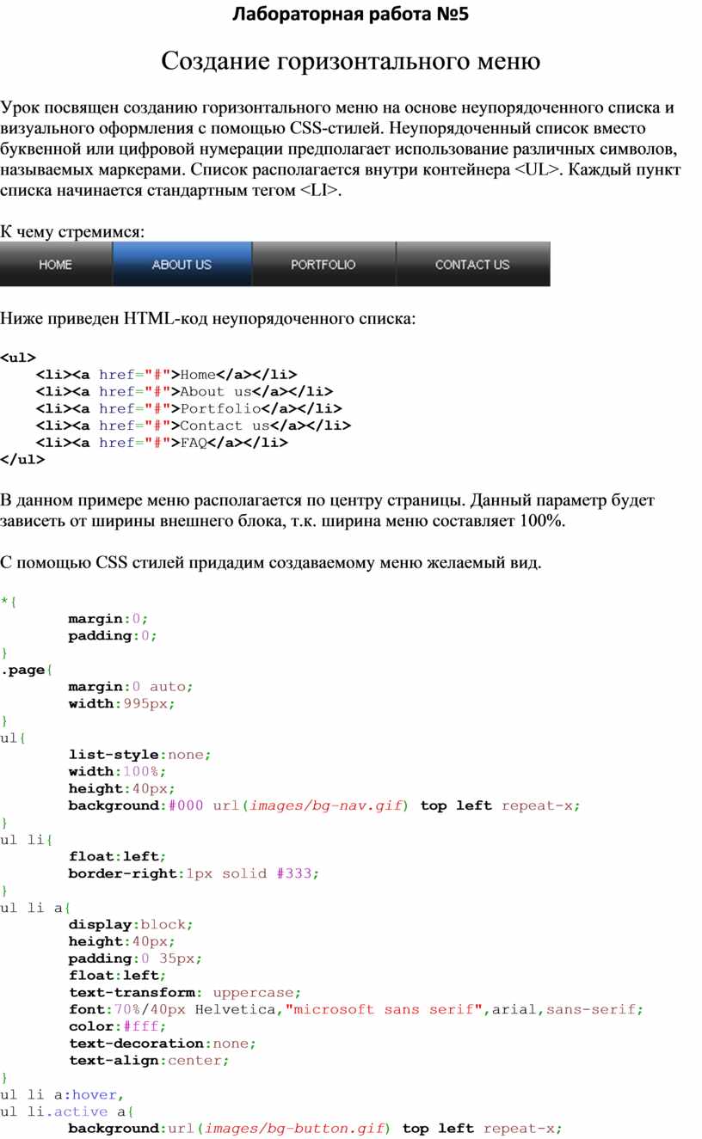
Task: Click the FAQ list item code line
Action: pos(161,443)
